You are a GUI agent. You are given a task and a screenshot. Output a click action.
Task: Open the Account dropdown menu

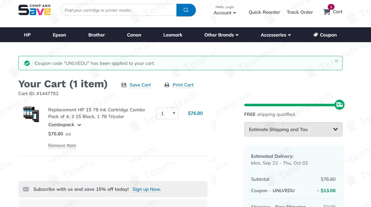225,13
